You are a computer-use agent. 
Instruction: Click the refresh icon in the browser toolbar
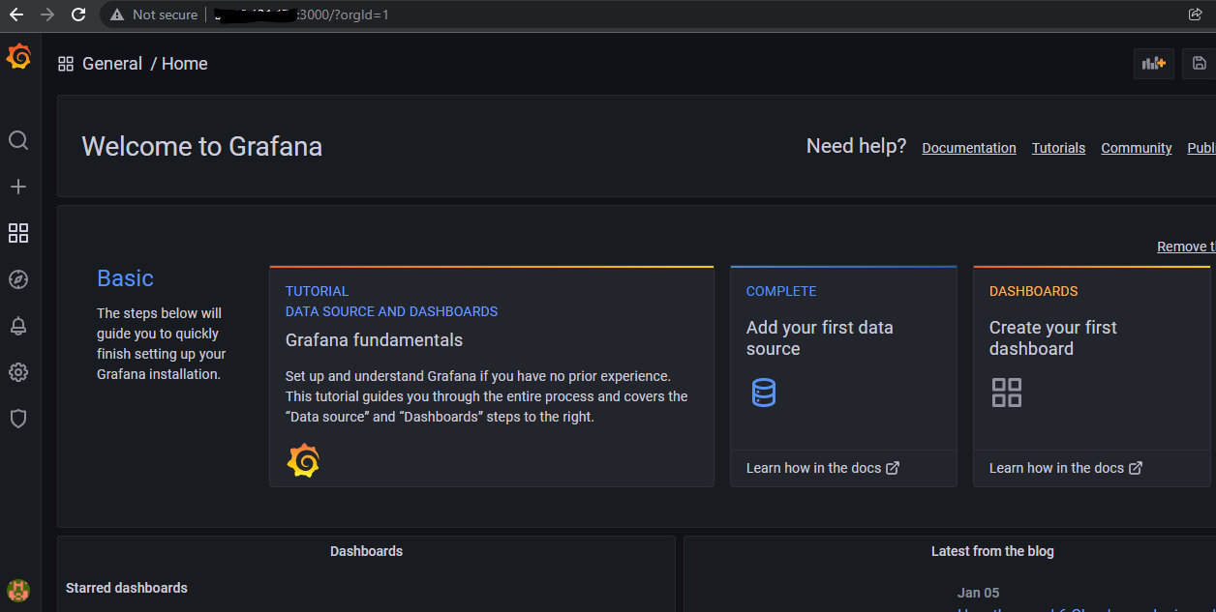click(78, 15)
